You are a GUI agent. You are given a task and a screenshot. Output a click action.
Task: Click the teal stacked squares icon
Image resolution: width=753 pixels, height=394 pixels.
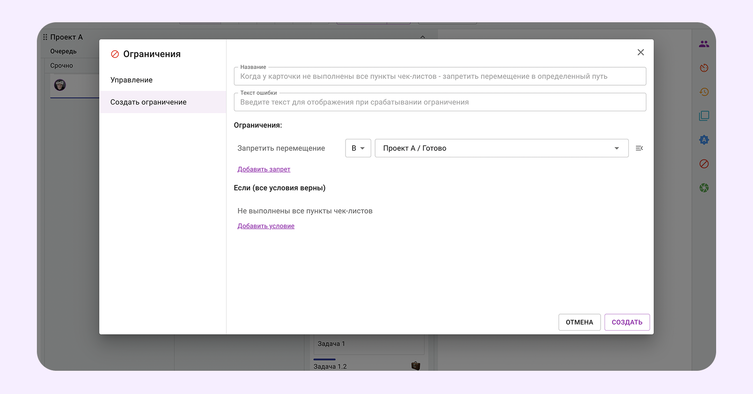[x=704, y=116]
